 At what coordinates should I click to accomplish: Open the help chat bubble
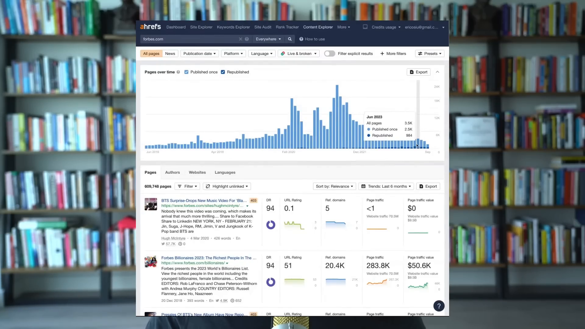(x=439, y=306)
